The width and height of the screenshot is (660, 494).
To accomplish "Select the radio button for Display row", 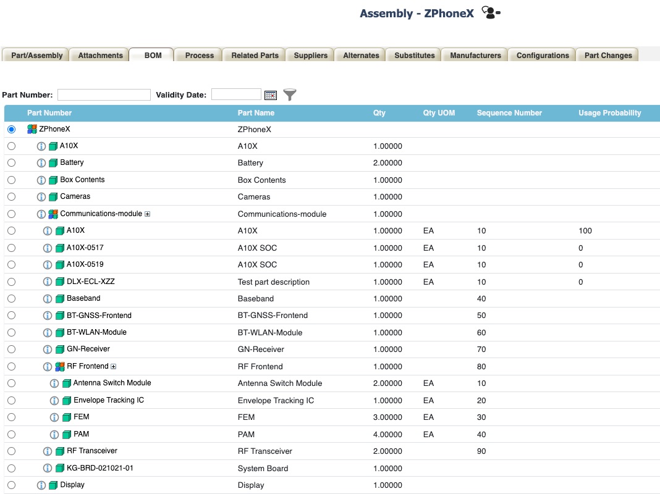I will pos(11,485).
